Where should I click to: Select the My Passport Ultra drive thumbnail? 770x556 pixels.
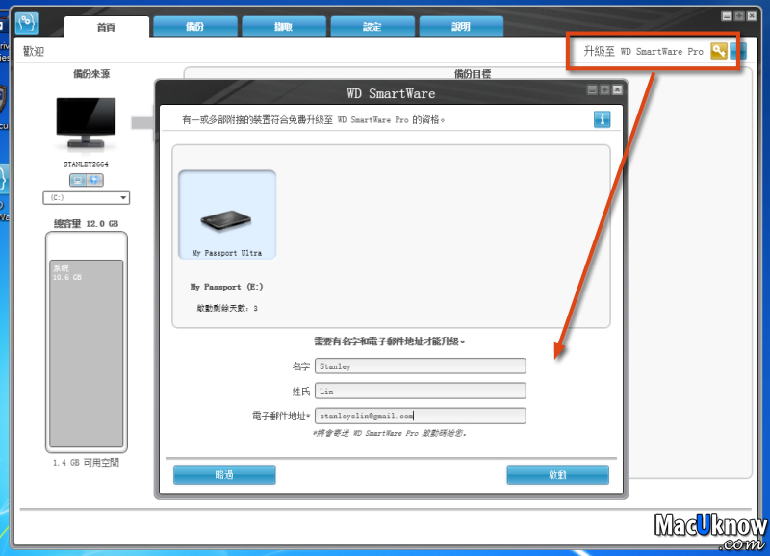click(x=227, y=215)
